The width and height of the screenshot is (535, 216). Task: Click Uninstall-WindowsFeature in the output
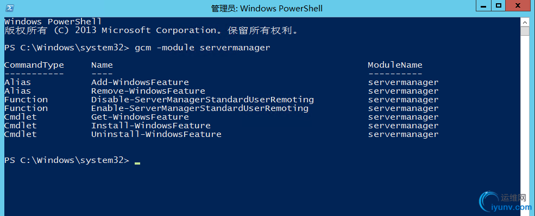[156, 134]
